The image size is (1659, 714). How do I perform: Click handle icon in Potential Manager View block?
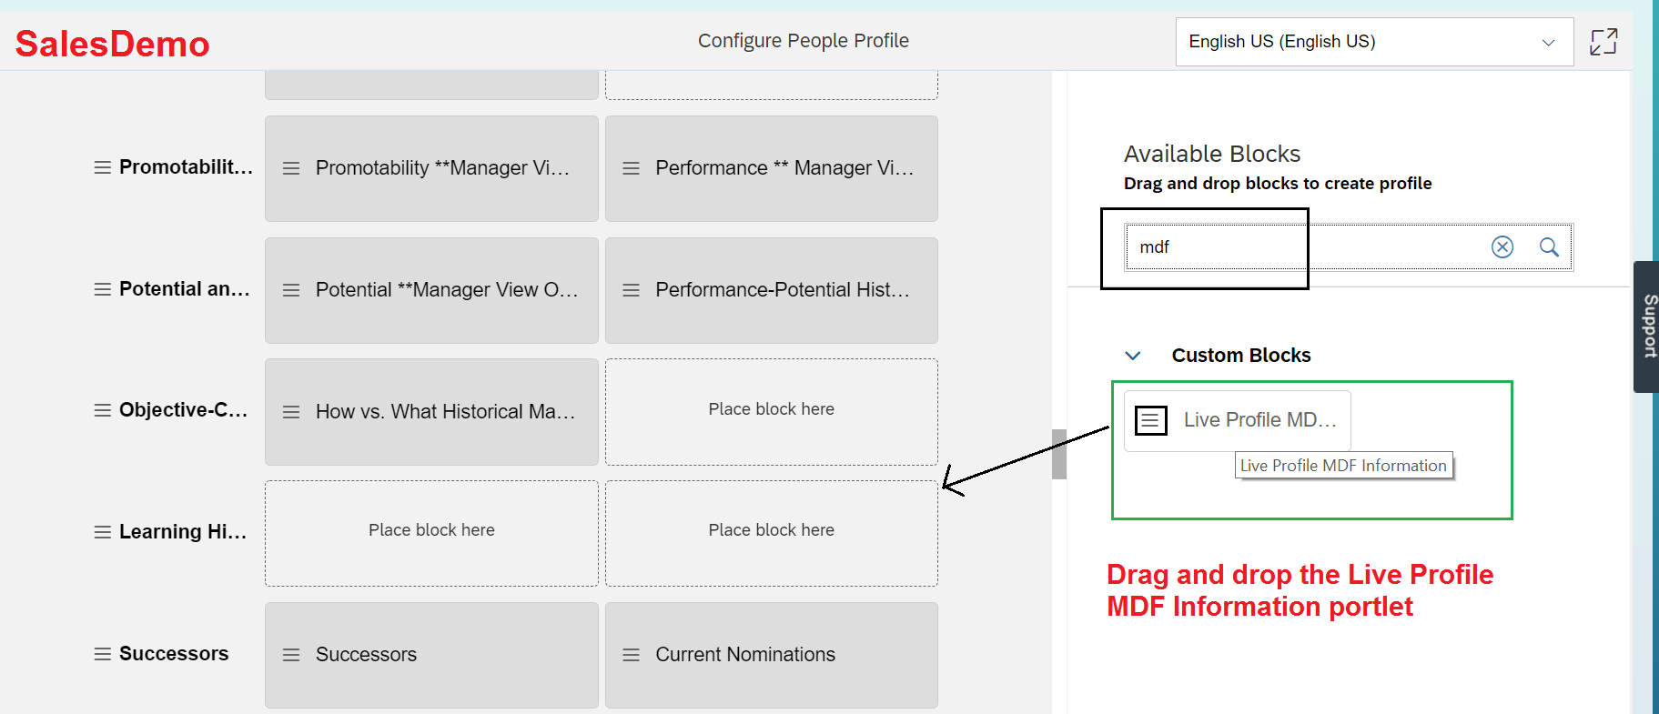pos(291,290)
